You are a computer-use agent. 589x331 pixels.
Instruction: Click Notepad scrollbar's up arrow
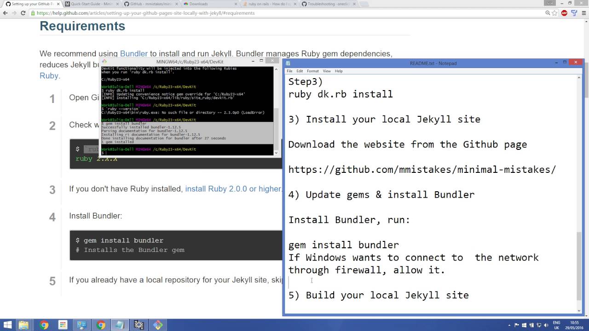coord(579,78)
